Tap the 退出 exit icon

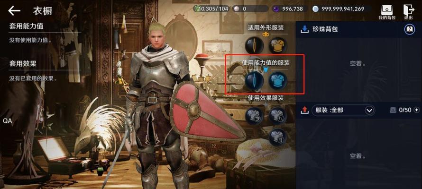[409, 12]
